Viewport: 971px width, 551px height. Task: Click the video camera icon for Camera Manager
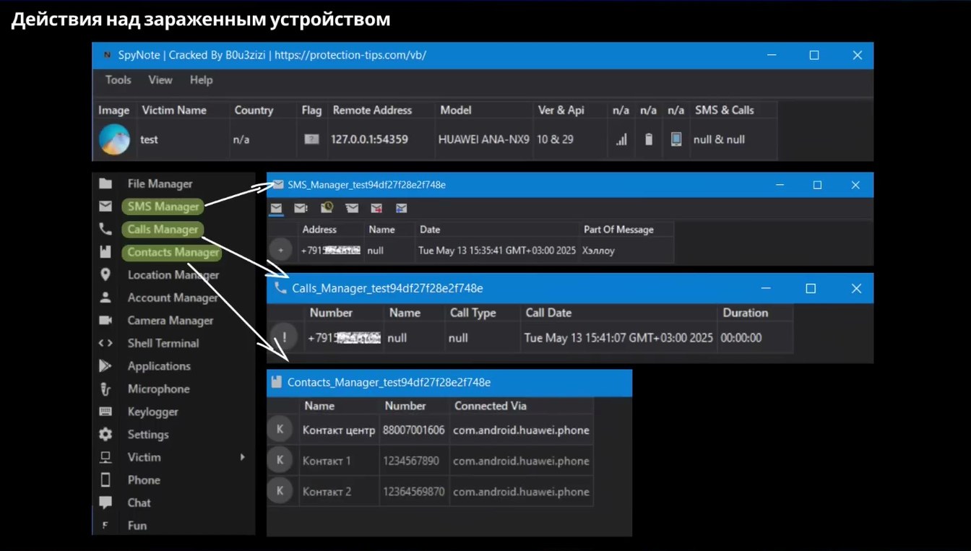click(x=105, y=320)
